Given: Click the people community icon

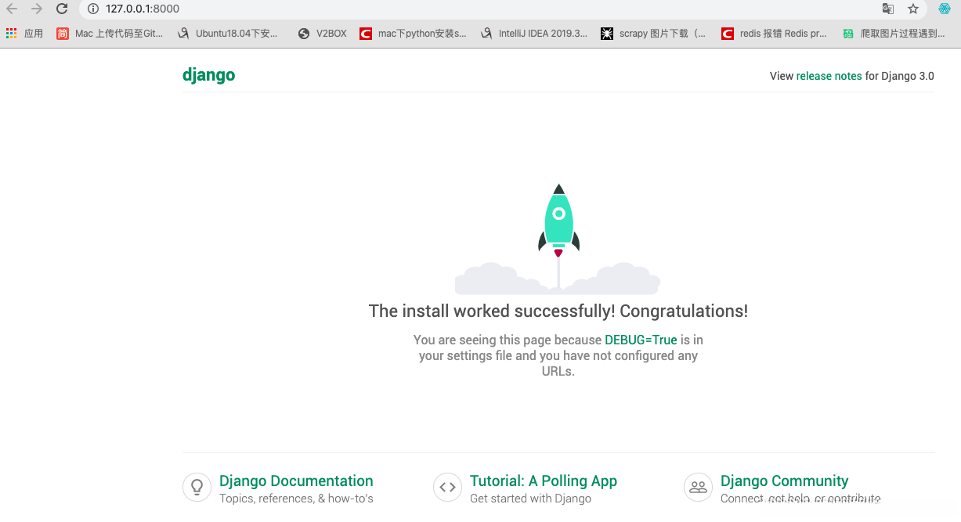Looking at the screenshot, I should pyautogui.click(x=698, y=487).
